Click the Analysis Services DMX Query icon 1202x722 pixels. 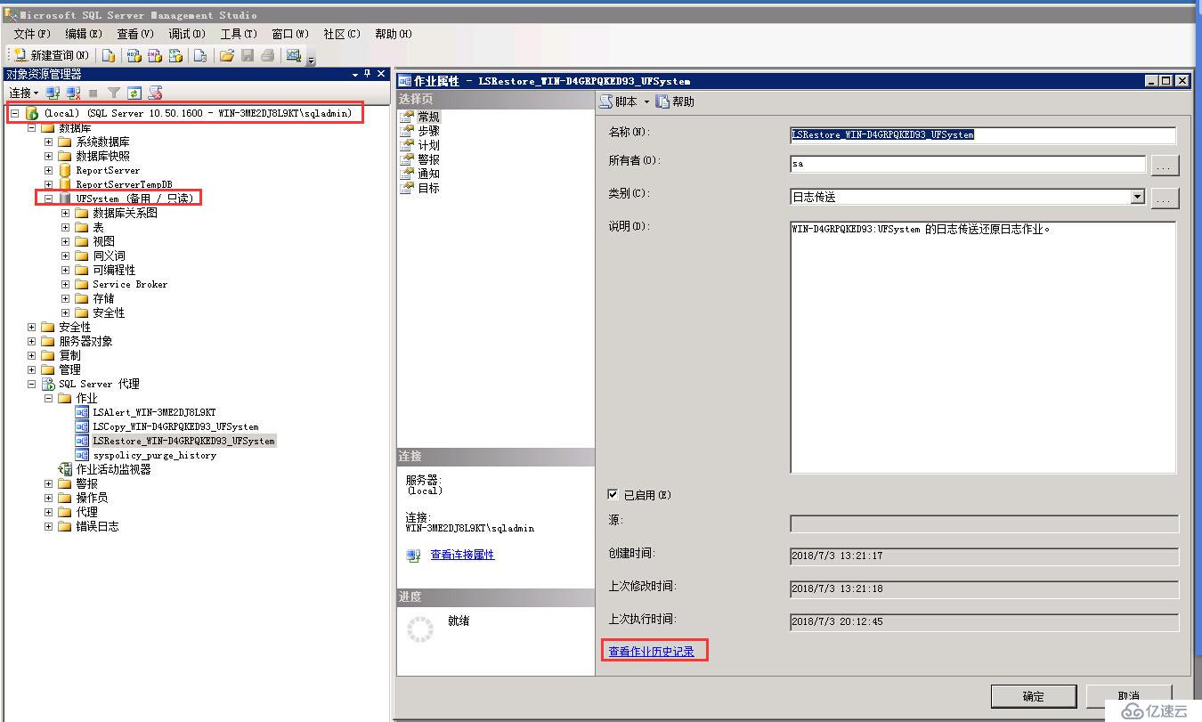coord(154,55)
